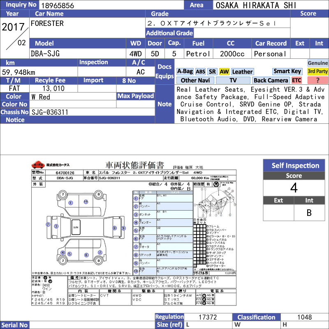Click model code DBA-SJG in Model row
Viewport: 329px width, 329px height.
[x=45, y=53]
